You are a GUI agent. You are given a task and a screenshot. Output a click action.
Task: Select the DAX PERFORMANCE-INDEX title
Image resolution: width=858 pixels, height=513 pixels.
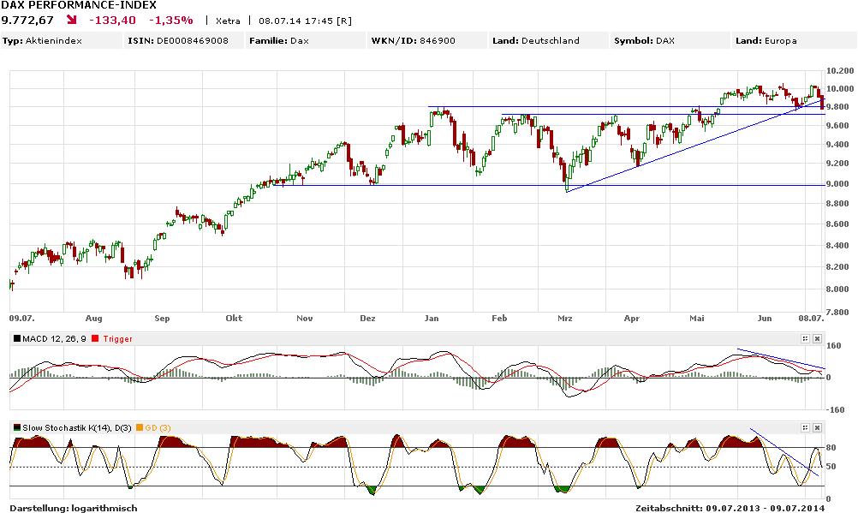click(79, 5)
